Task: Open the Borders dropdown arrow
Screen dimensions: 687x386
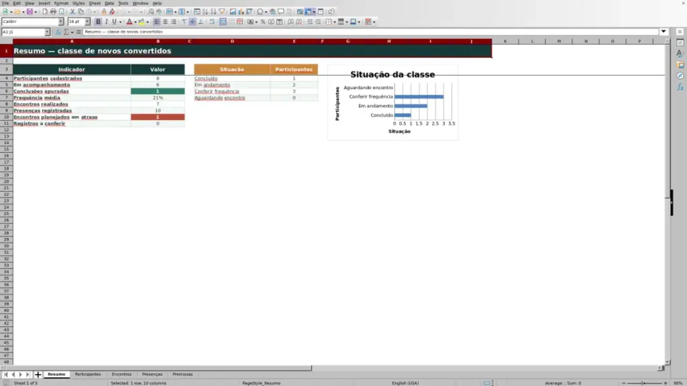Action: tap(335, 22)
